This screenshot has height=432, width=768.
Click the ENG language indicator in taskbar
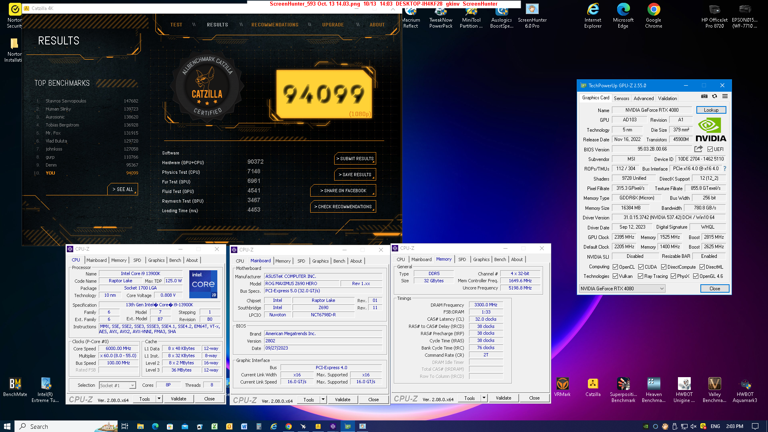tap(715, 426)
